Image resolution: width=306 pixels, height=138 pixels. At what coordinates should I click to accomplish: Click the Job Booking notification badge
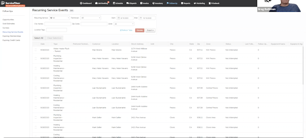click(x=108, y=2)
